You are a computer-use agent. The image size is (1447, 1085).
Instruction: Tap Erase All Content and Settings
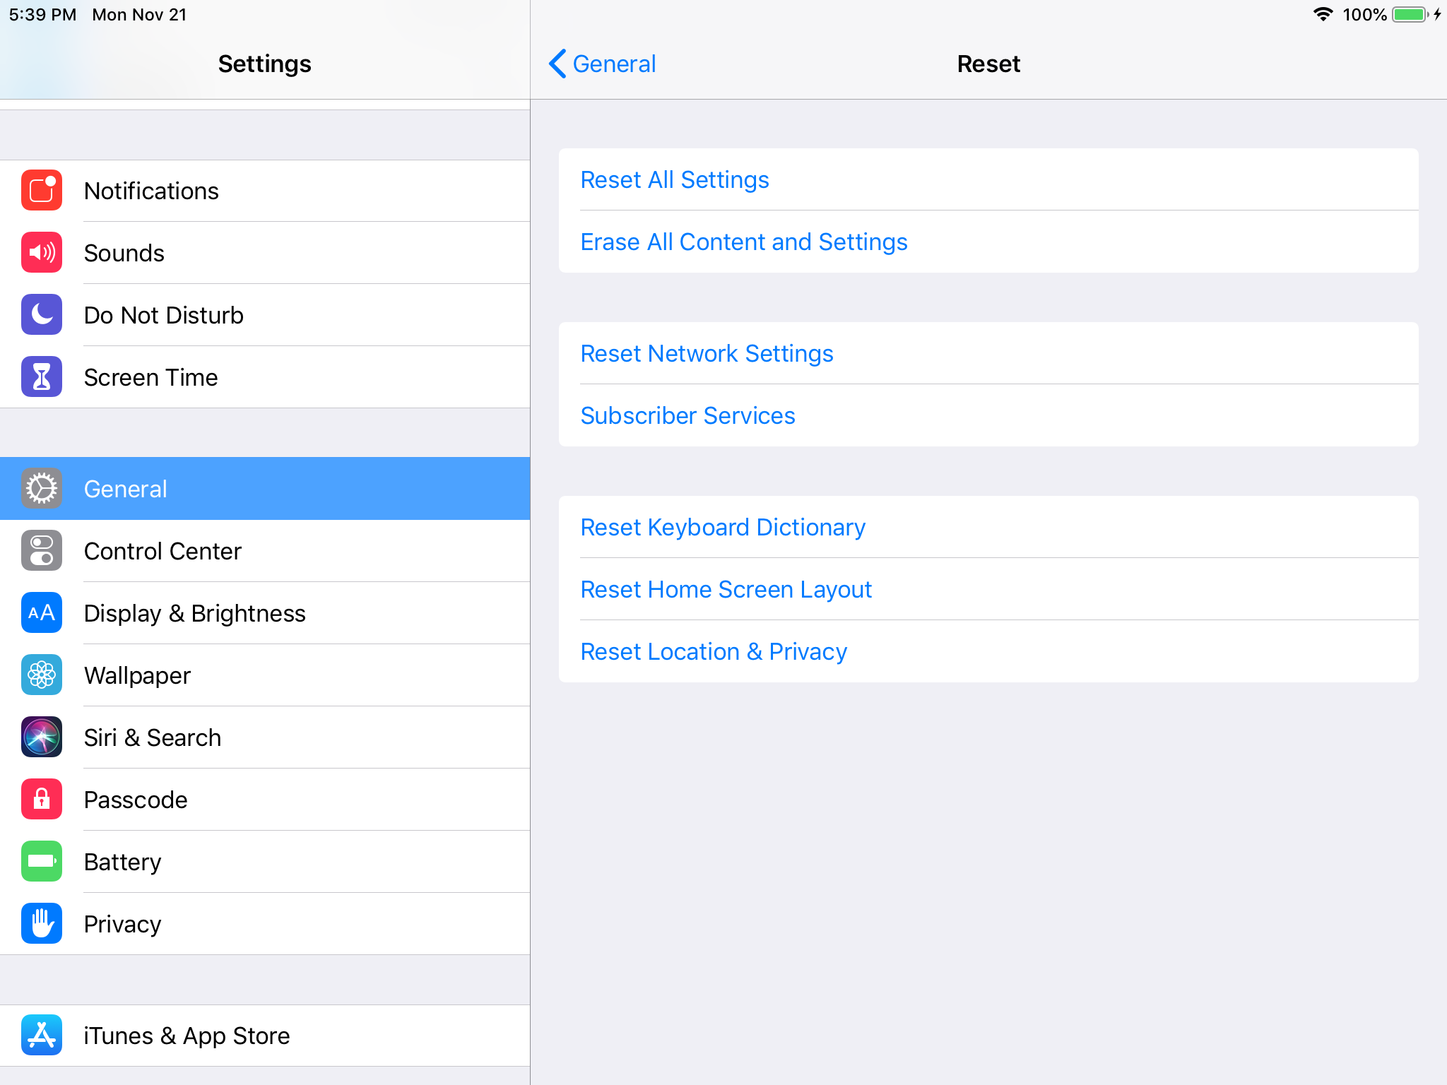(x=743, y=242)
